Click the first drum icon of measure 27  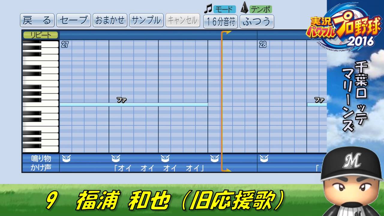66,158
